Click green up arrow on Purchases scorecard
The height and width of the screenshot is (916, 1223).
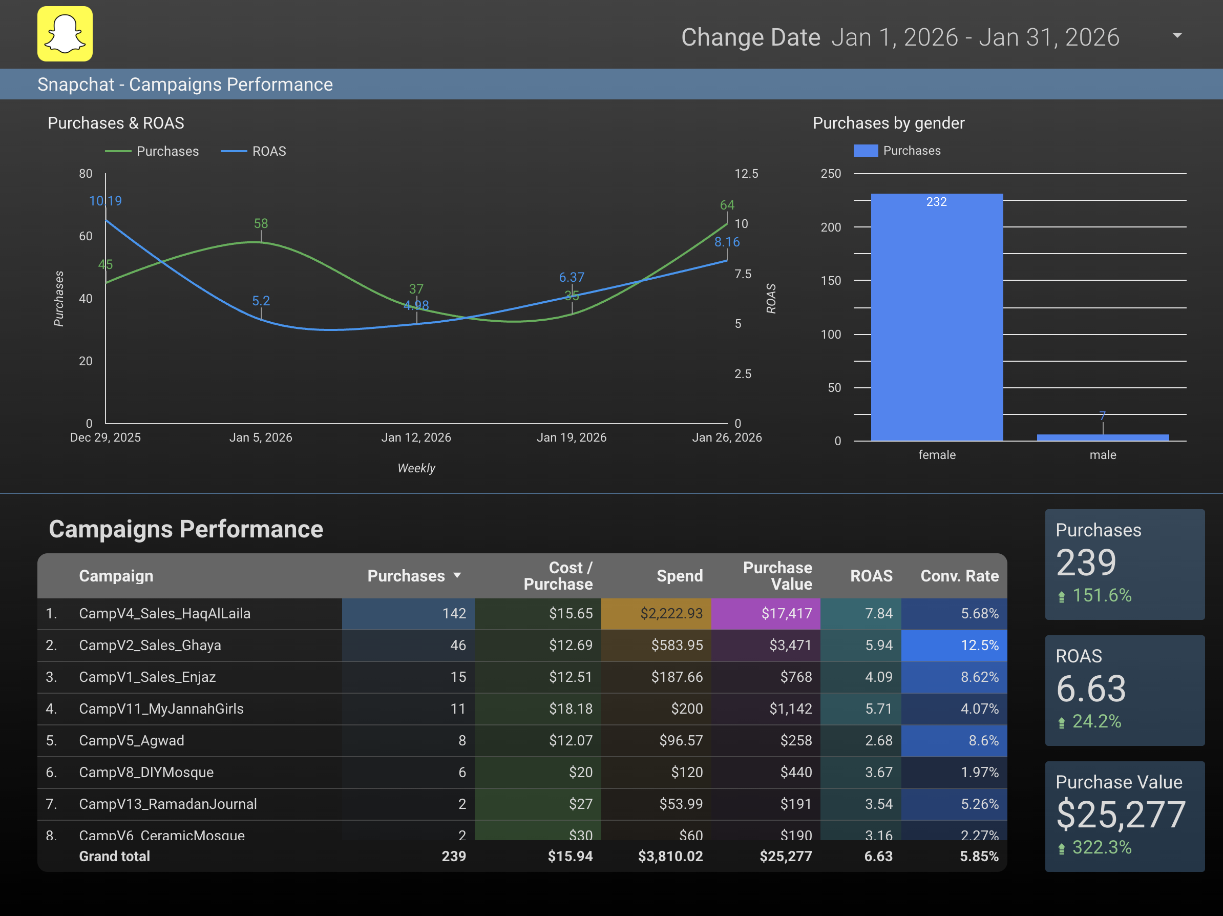[x=1061, y=597]
